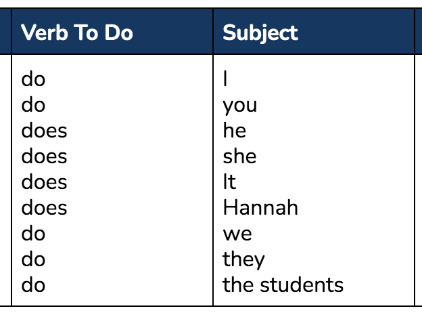Click the 'Subject' column header
Viewport: 422px width, 317px height.
tap(260, 33)
